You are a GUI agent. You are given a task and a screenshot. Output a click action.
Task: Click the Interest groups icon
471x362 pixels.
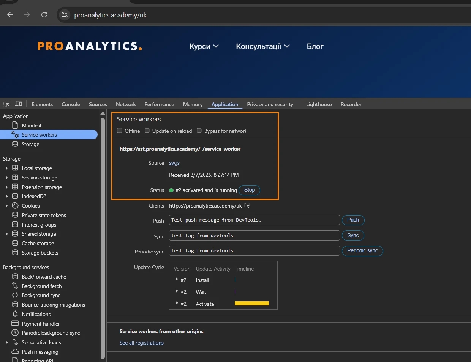pyautogui.click(x=15, y=225)
